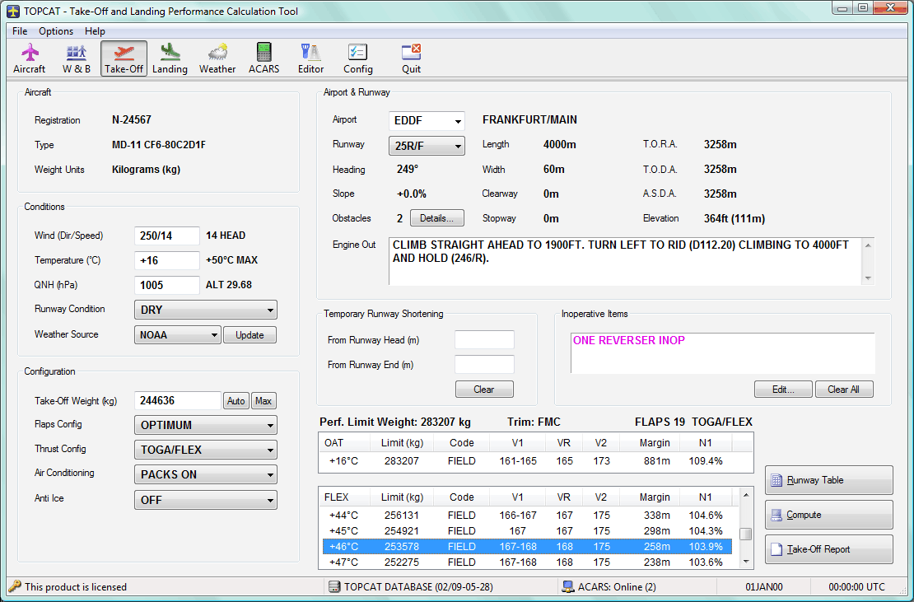The image size is (914, 602).
Task: Click Clear All inoperative items
Action: pos(843,390)
